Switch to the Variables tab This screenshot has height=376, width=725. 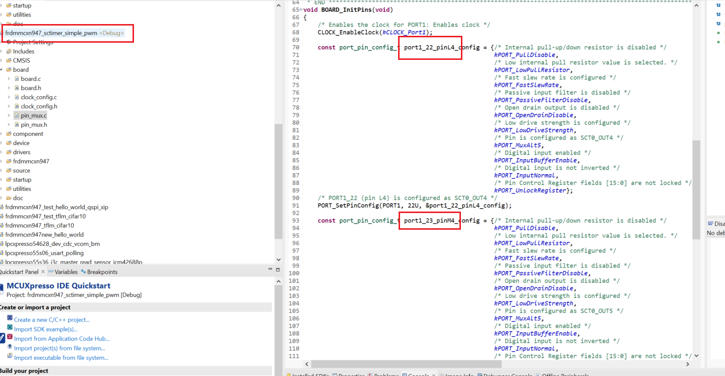click(66, 271)
